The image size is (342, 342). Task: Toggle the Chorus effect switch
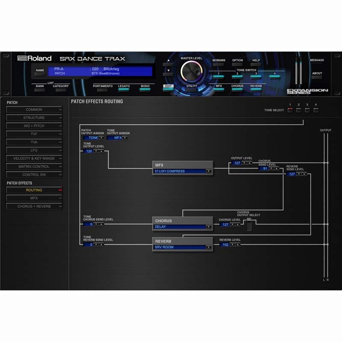(237, 89)
